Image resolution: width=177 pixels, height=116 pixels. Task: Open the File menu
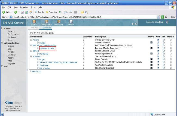(x=4, y=7)
